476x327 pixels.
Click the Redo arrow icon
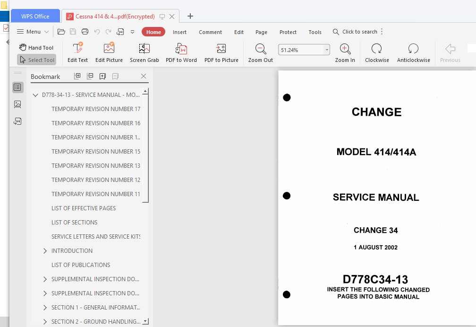(x=109, y=32)
